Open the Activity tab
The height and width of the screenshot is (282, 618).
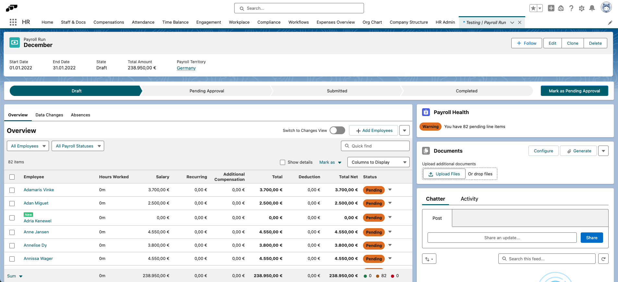[x=469, y=199]
